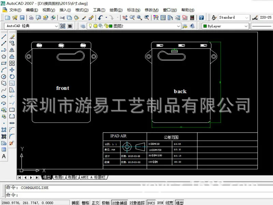Toggle 极轴 polar tracking
The height and width of the screenshot is (205, 273).
coord(105,203)
